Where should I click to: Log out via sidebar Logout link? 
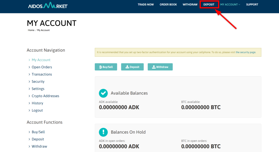(37, 110)
